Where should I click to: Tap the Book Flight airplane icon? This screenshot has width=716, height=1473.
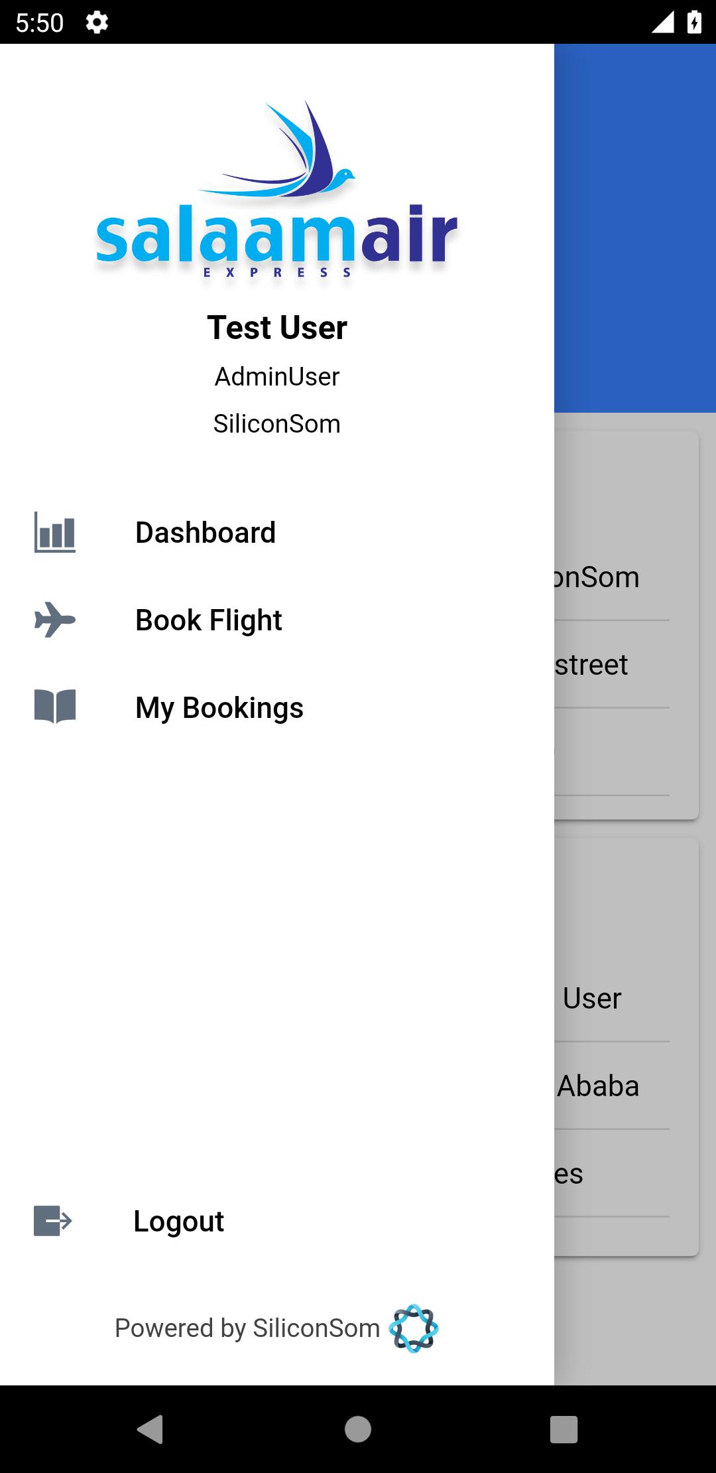coord(55,620)
